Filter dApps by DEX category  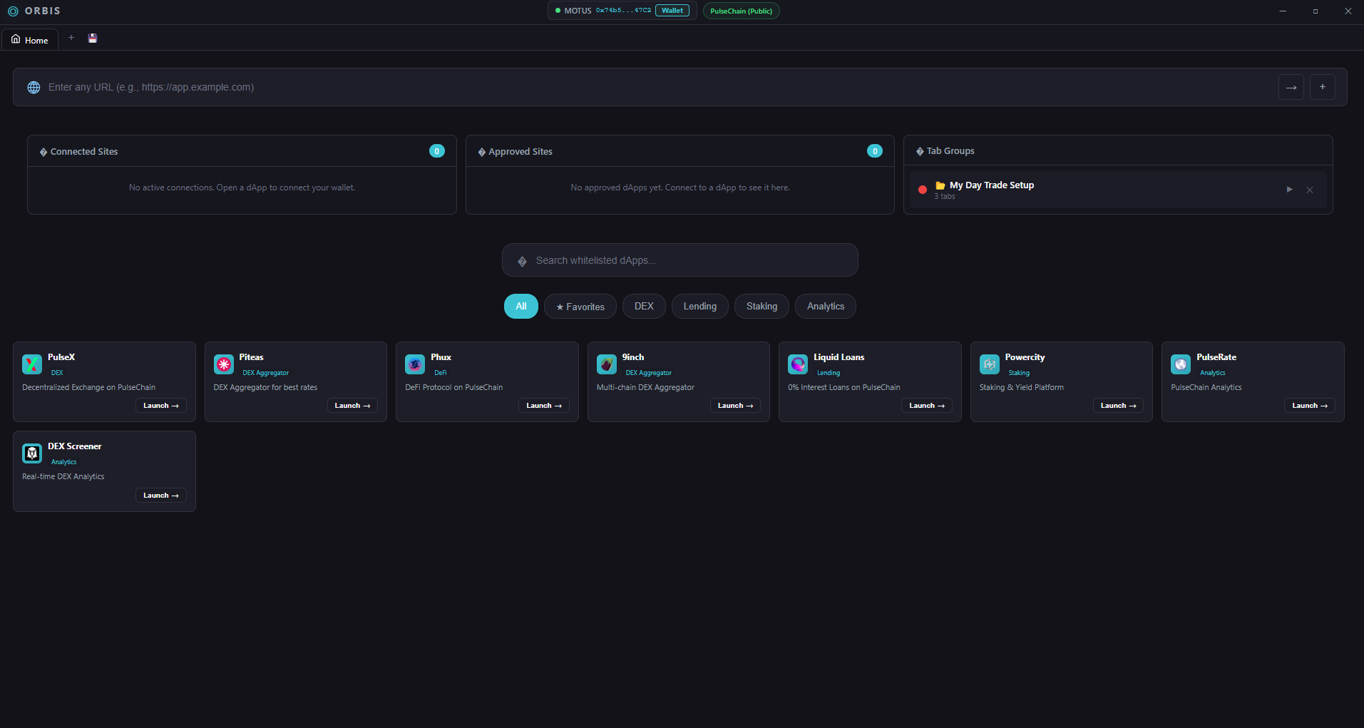coord(644,307)
